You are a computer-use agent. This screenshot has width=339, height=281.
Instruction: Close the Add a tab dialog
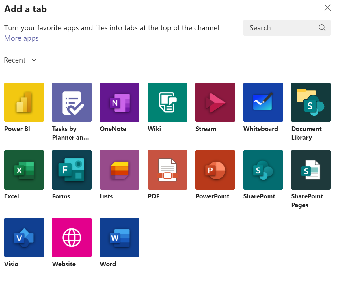click(327, 8)
